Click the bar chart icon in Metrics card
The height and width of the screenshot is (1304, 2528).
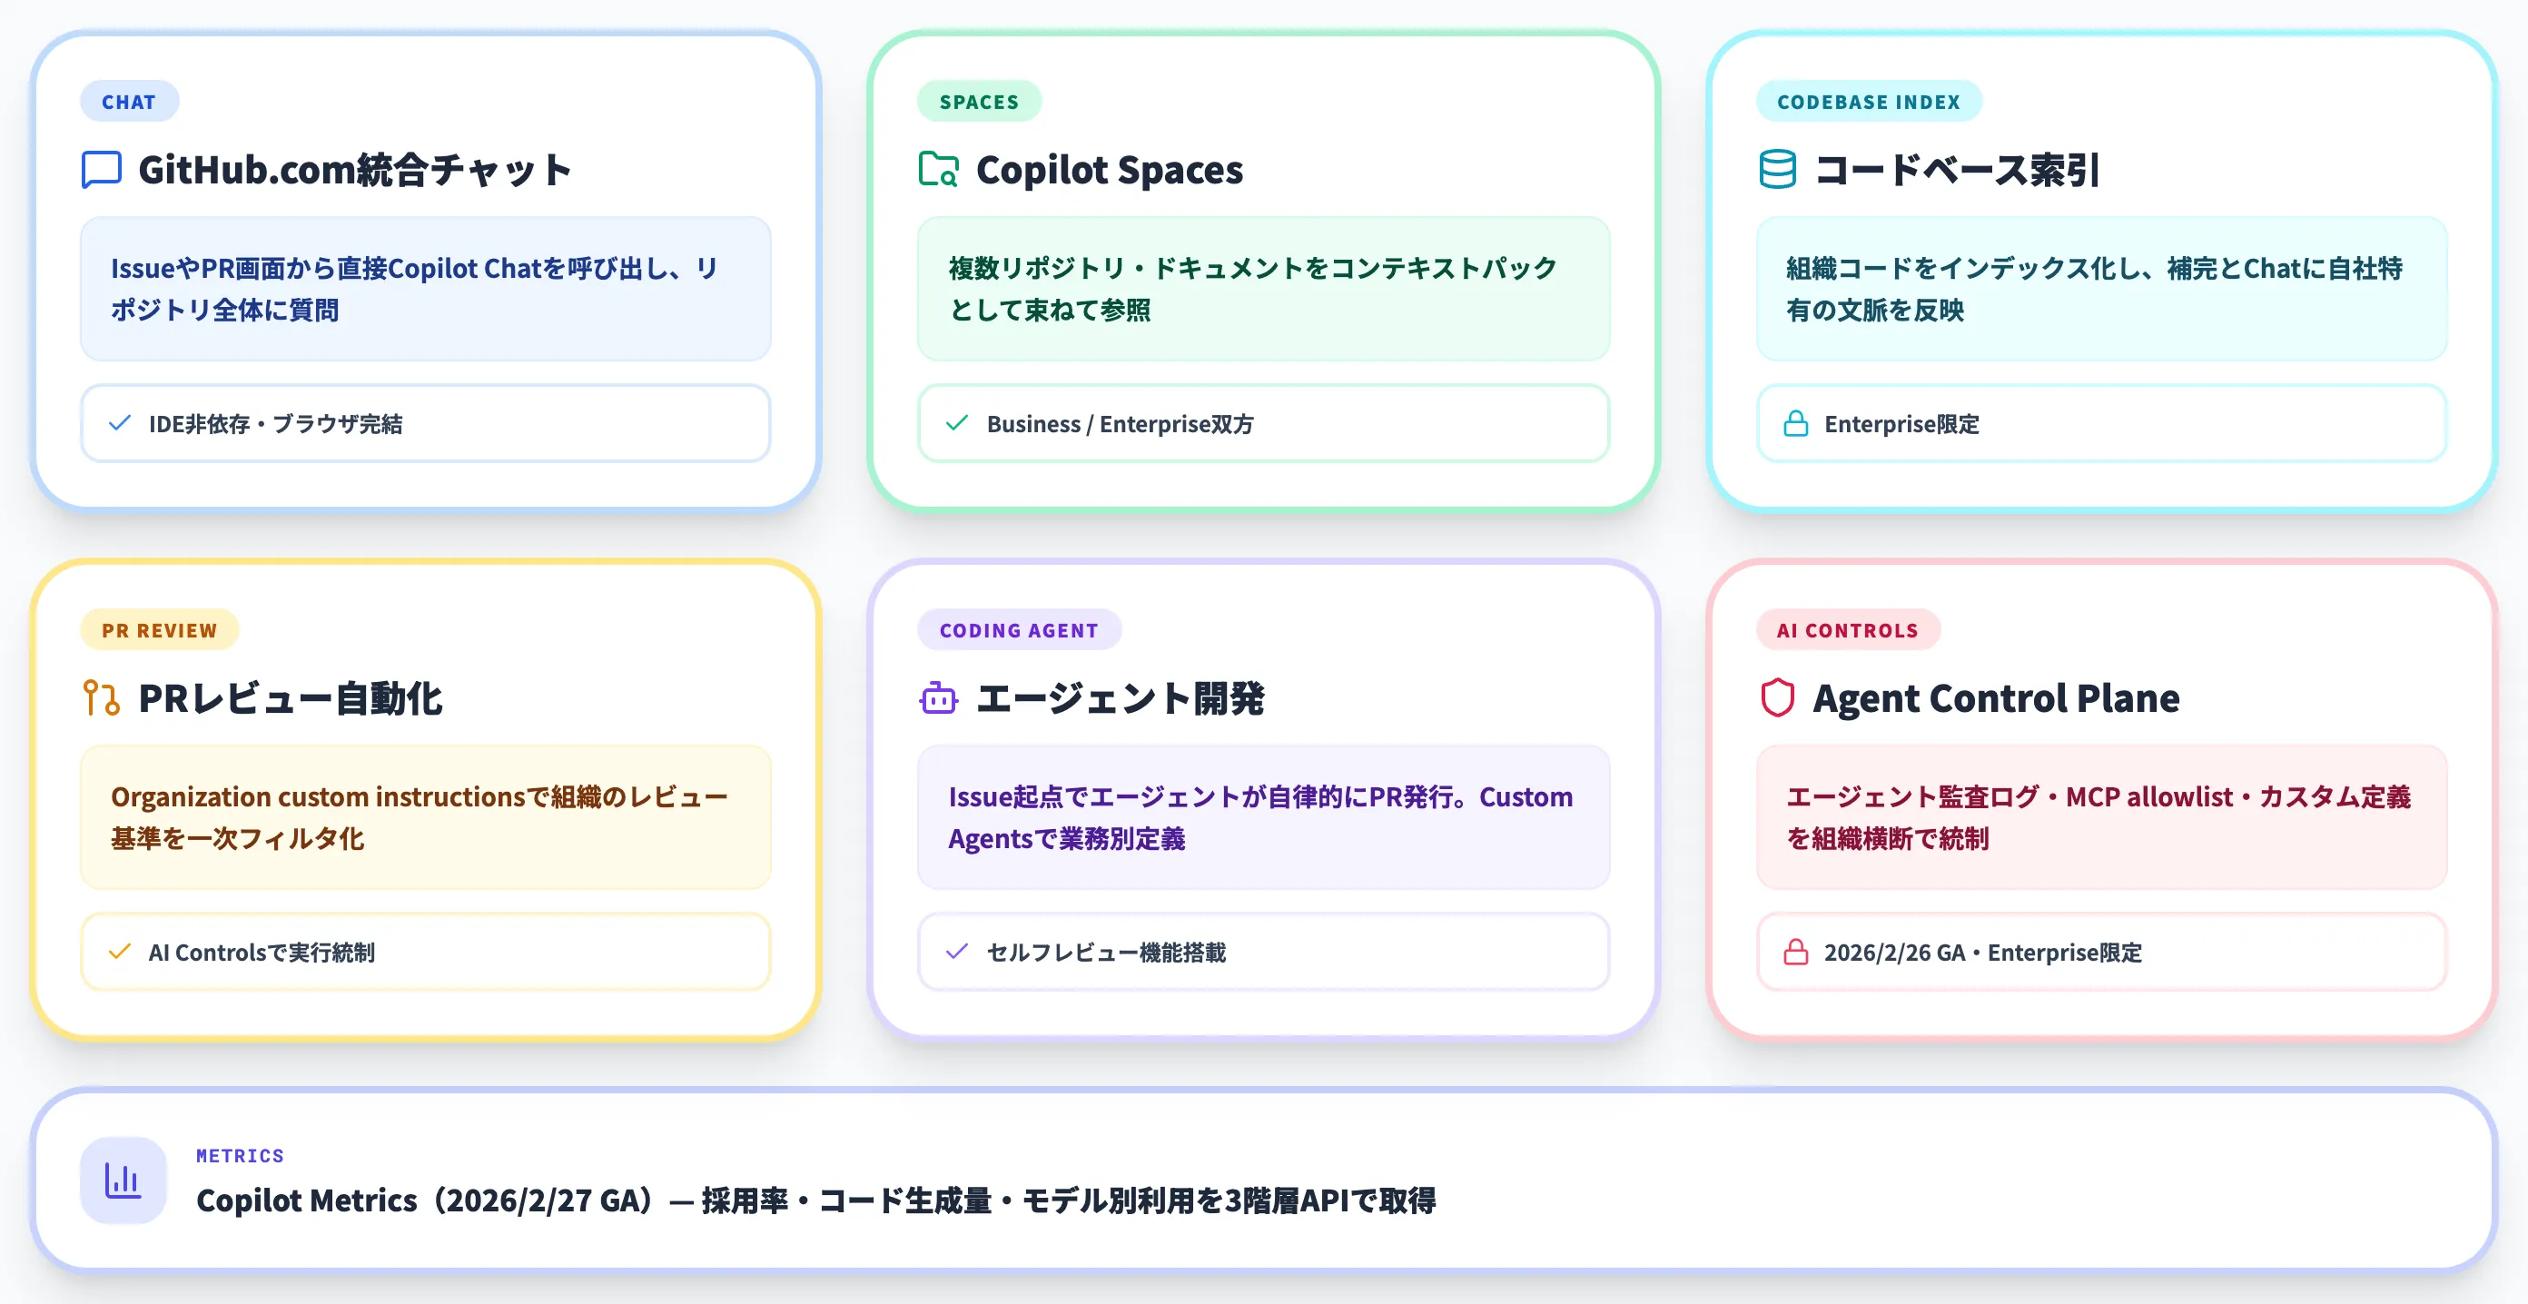(123, 1180)
